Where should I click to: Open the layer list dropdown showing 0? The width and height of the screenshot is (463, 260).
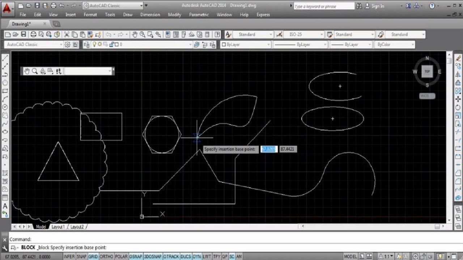(141, 44)
